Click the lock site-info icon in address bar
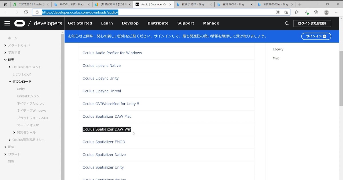Screen dimensions: 343x180 (37, 12)
